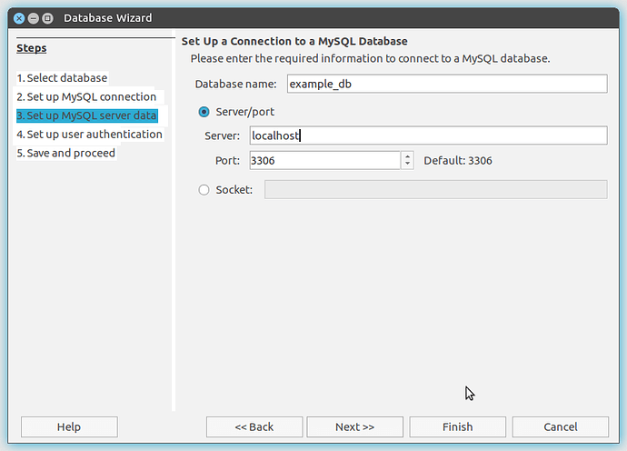Go to step 1 Select database

[x=62, y=78]
